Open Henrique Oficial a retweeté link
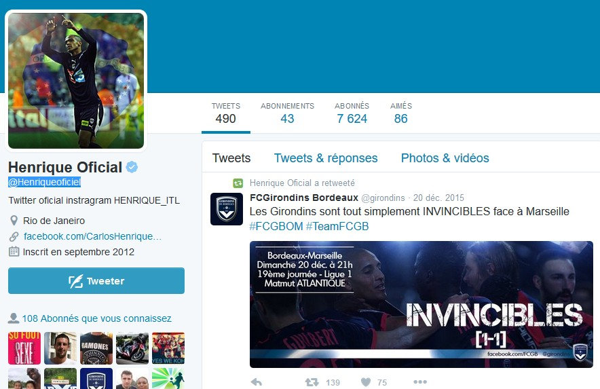 (302, 183)
